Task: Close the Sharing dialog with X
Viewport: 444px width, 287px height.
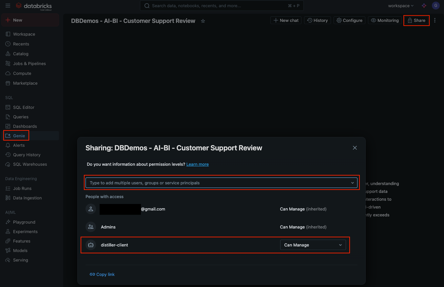Action: 355,148
